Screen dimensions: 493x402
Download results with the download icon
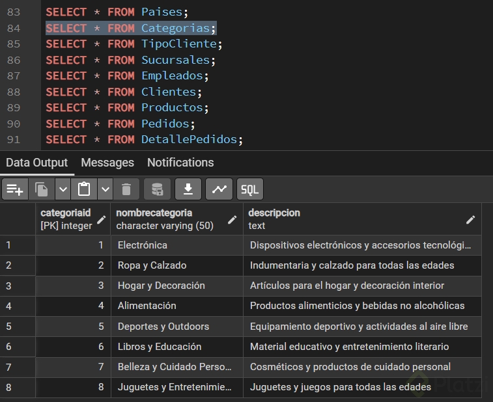pos(188,189)
